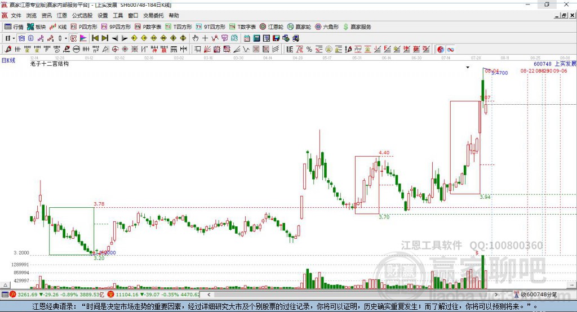
Task: Open the 江恩轮 tool
Action: click(272, 27)
